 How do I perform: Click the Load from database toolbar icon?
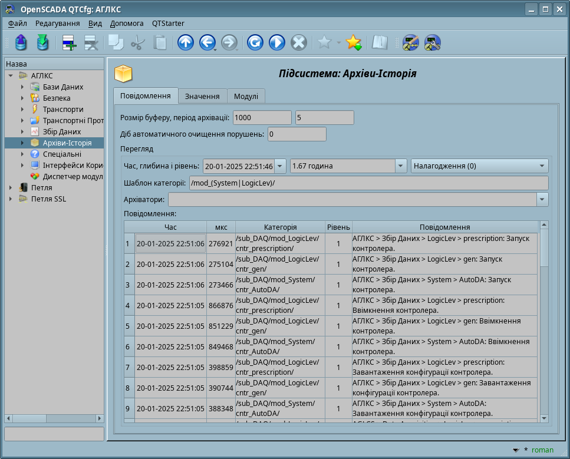[x=21, y=42]
